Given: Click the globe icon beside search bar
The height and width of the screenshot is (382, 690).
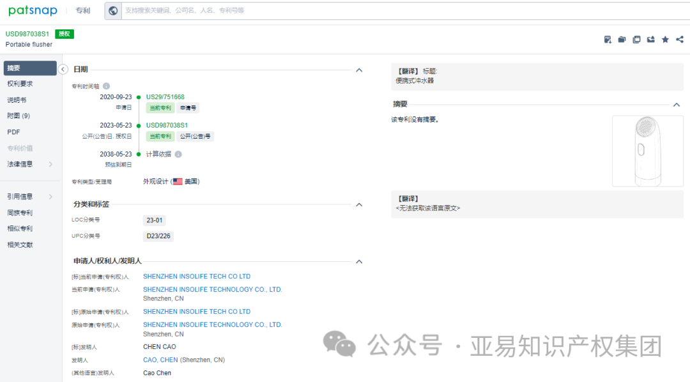Looking at the screenshot, I should pyautogui.click(x=113, y=10).
